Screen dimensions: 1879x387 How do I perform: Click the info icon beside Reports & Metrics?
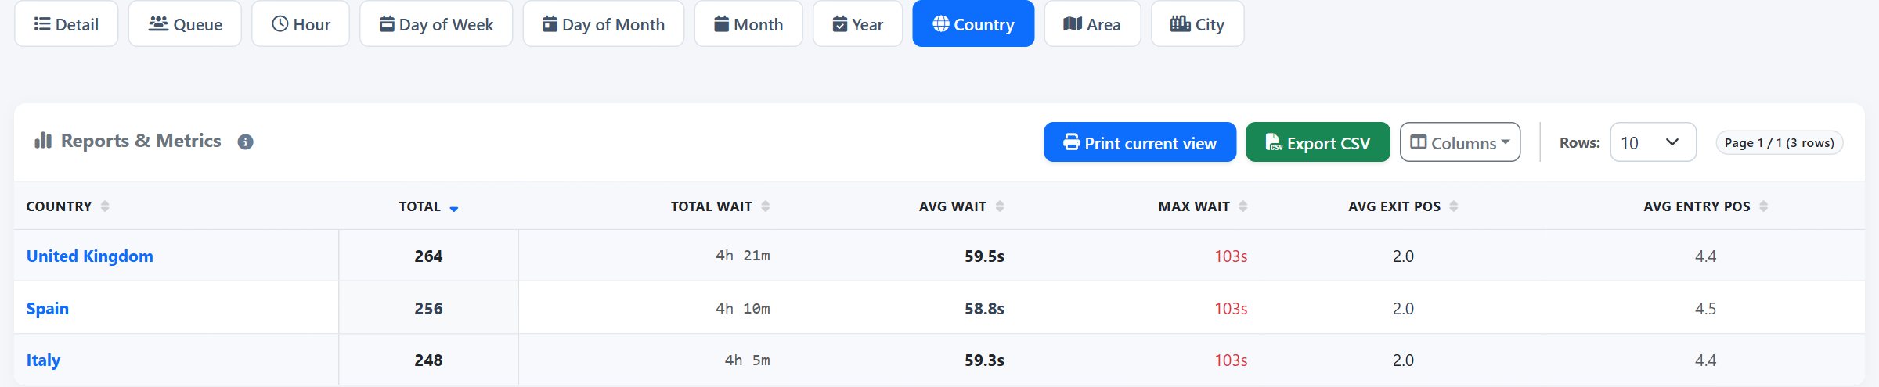pos(245,142)
